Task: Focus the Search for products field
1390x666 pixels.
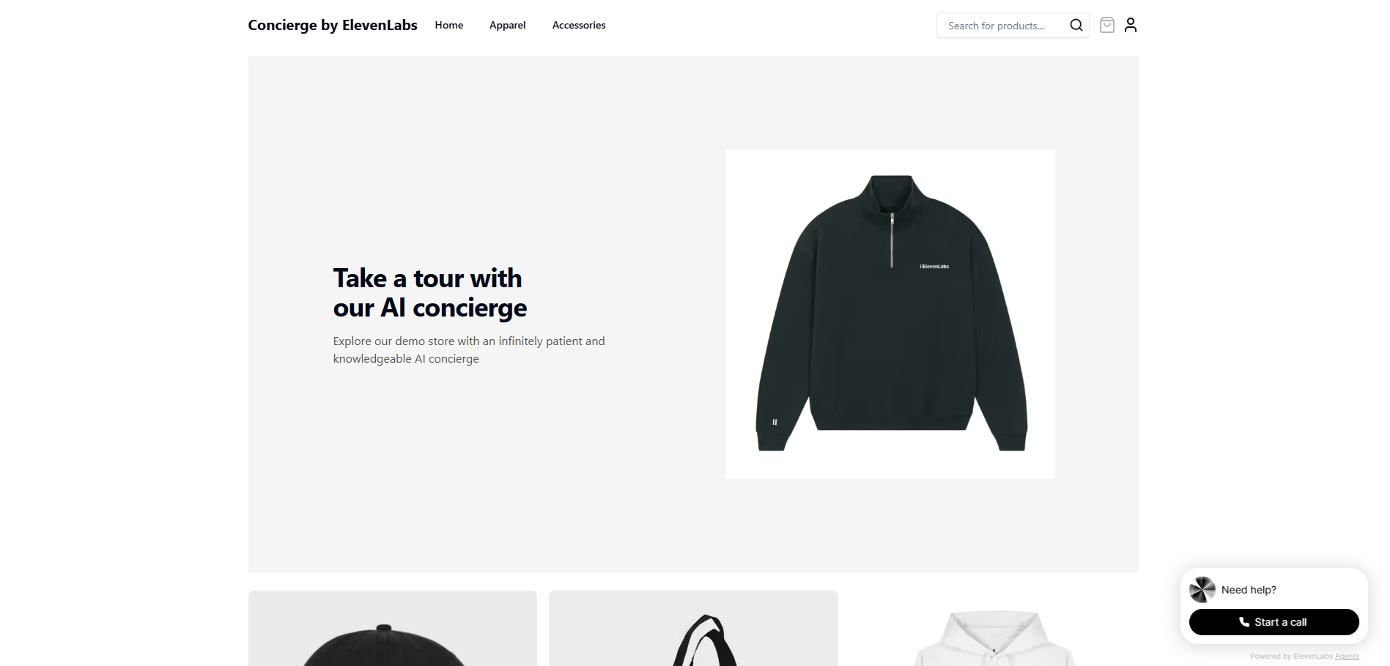Action: (x=1013, y=25)
